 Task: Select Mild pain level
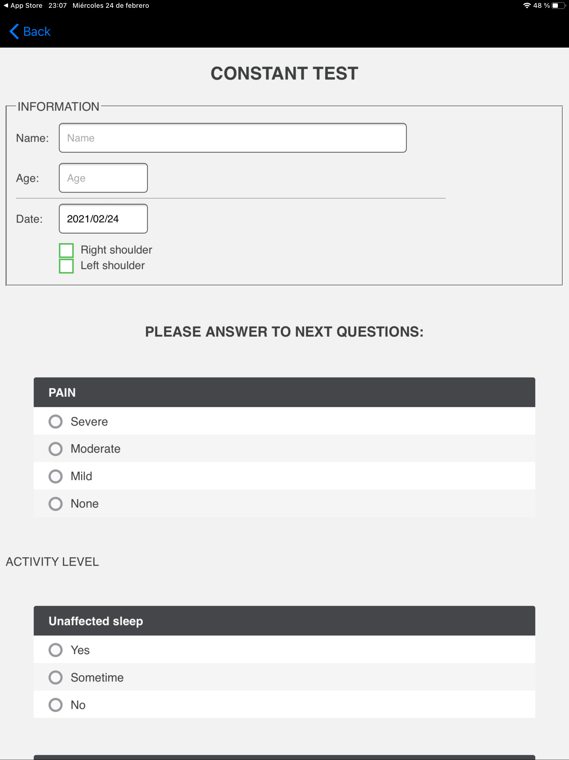point(55,476)
